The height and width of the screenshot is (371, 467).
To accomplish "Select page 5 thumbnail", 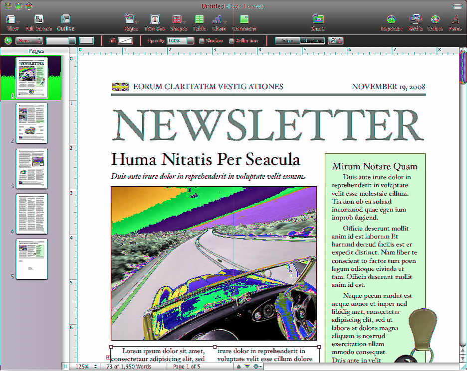I will (x=31, y=259).
